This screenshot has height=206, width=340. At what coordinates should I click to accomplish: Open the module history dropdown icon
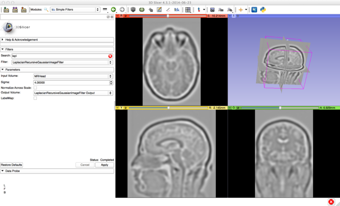click(105, 10)
